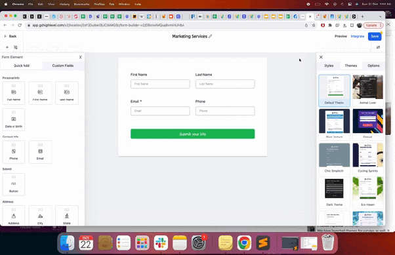This screenshot has height=255, width=395.
Task: Click the Chrome Update button
Action: (373, 25)
